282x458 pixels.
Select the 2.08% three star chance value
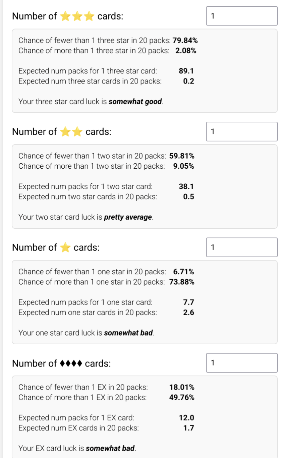186,51
